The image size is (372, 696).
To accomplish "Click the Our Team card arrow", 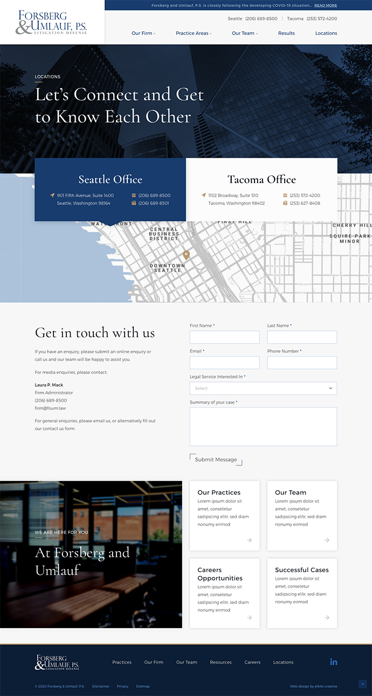I will [327, 540].
